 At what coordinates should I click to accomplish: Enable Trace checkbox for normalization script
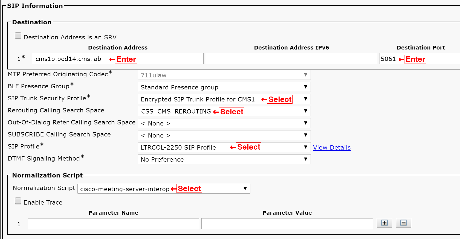18,201
